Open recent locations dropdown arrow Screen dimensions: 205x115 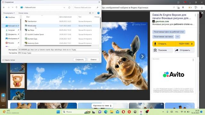pos(12,7)
